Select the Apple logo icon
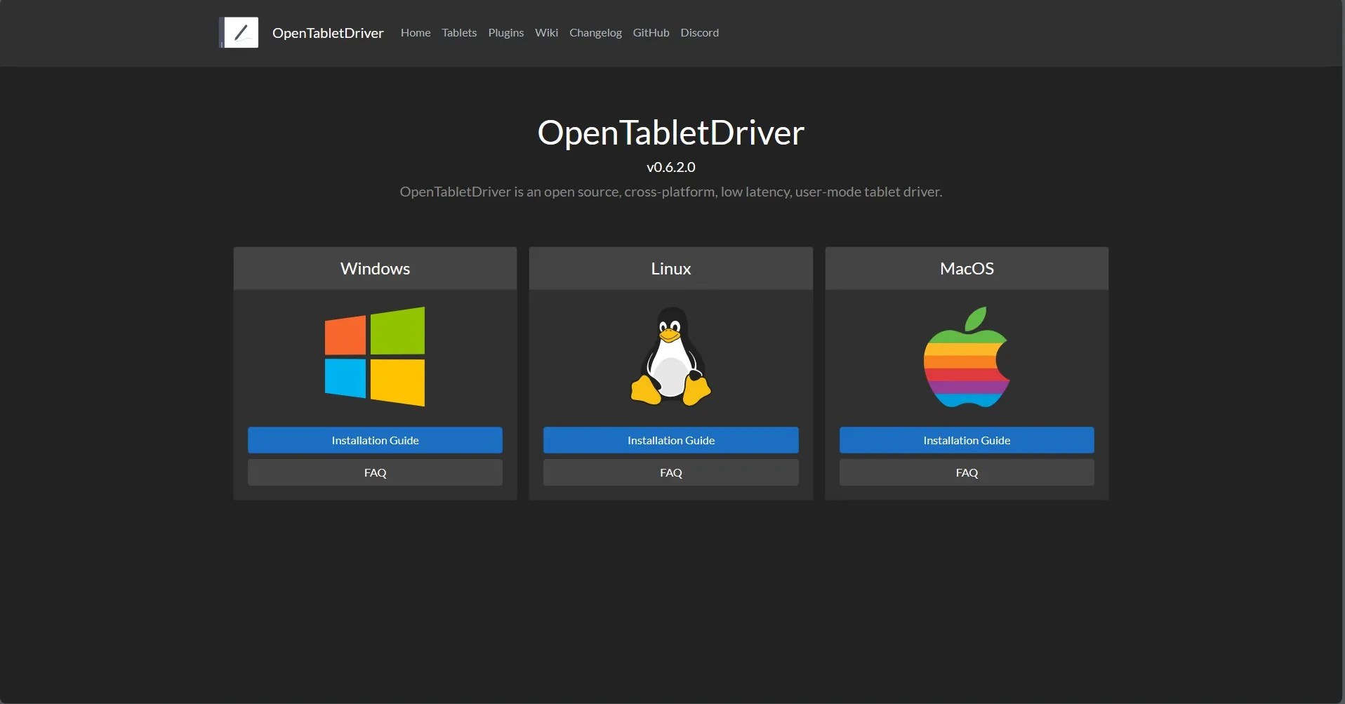 [967, 357]
